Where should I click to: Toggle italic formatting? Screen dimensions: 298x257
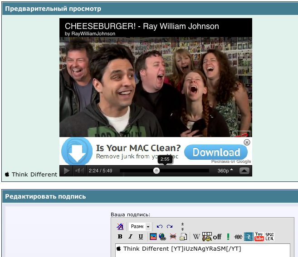pos(130,237)
